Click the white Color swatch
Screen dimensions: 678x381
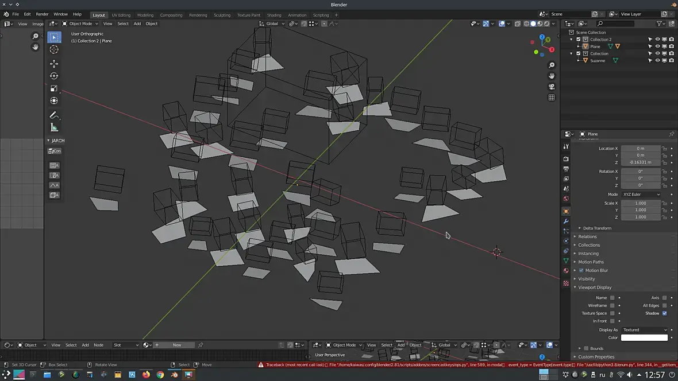644,337
